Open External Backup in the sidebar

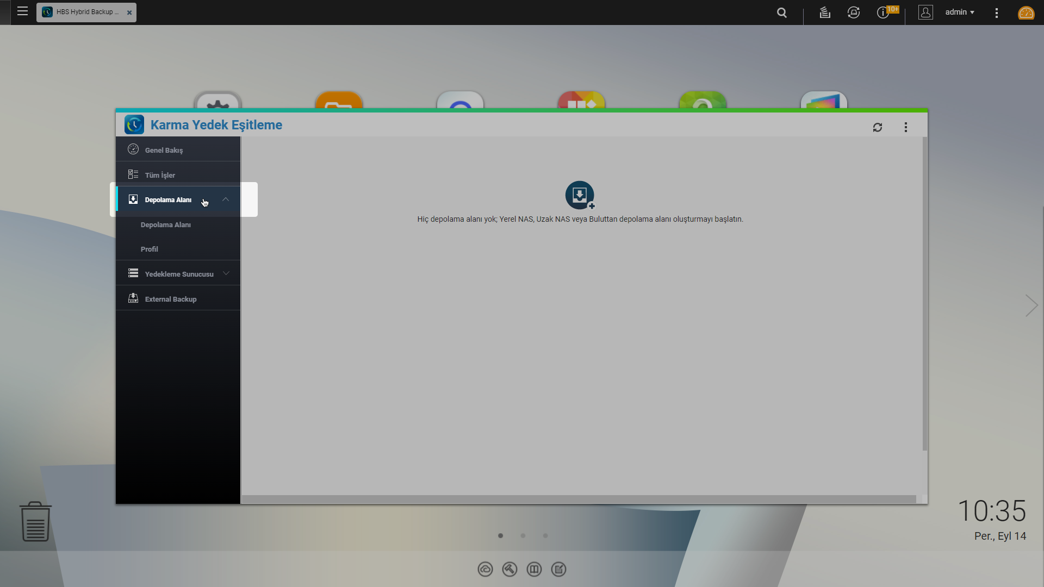[170, 299]
